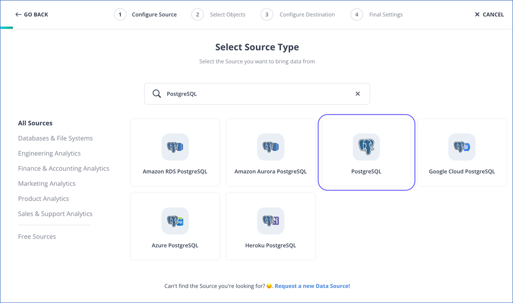513x303 pixels.
Task: Filter by Product Analytics
Action: pos(44,199)
